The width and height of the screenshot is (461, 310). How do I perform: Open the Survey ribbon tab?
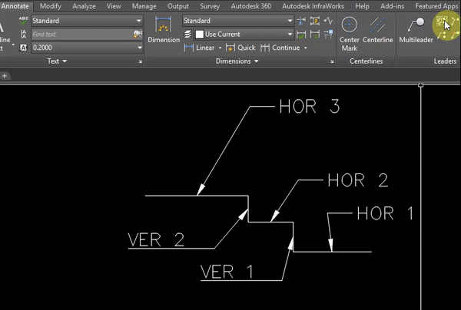210,6
